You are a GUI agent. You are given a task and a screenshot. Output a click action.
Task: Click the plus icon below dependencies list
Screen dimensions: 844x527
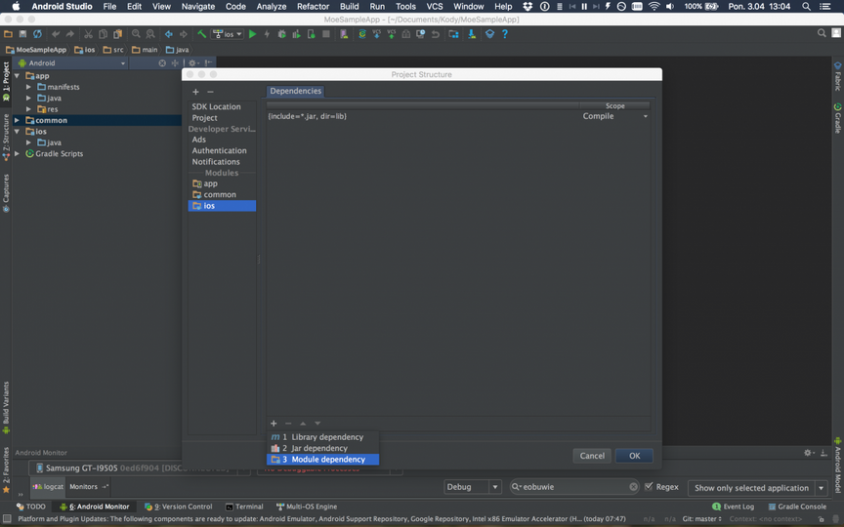[x=274, y=424]
